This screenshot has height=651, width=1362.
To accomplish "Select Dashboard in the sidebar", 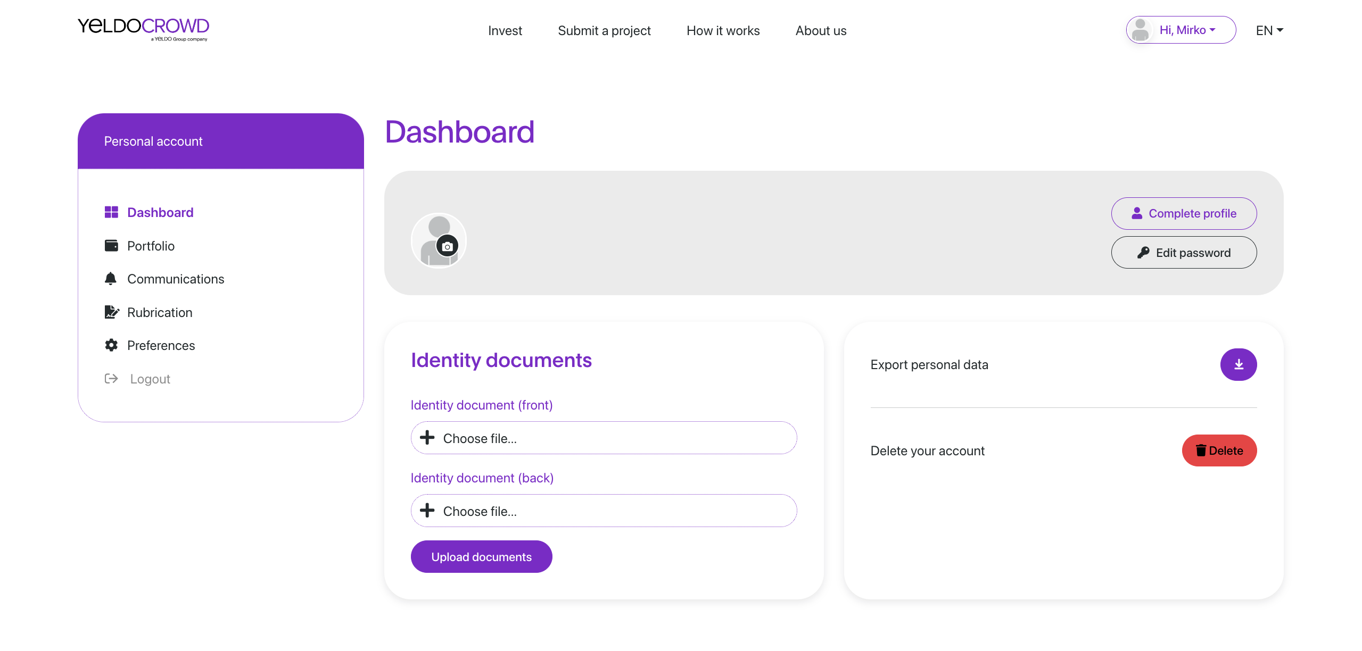I will tap(160, 212).
